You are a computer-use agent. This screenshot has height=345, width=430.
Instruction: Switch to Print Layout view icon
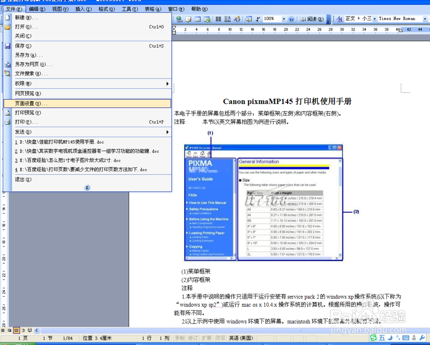pos(16,330)
